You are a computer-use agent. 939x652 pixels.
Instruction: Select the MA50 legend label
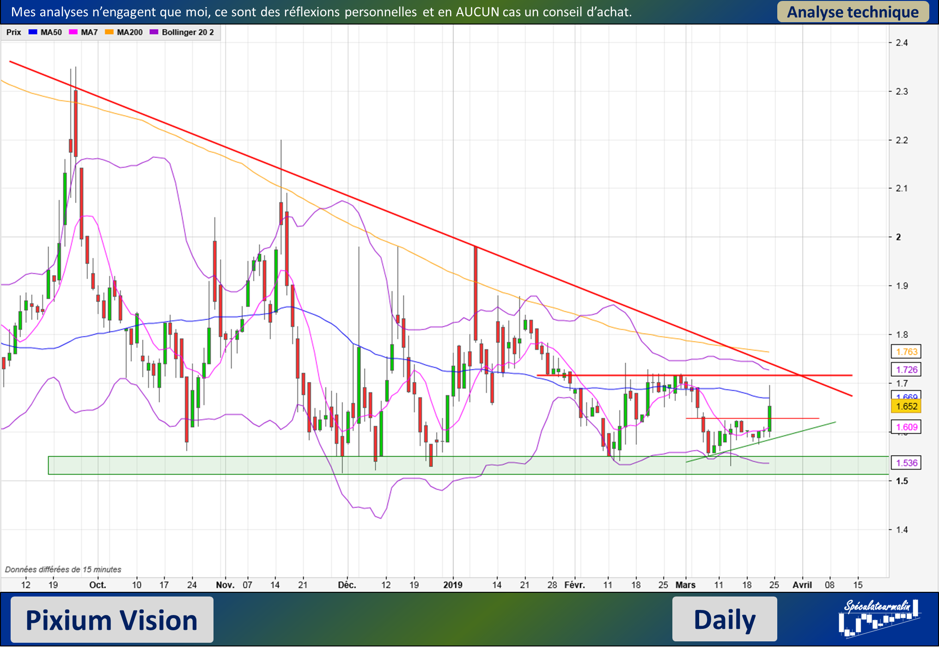tap(51, 32)
